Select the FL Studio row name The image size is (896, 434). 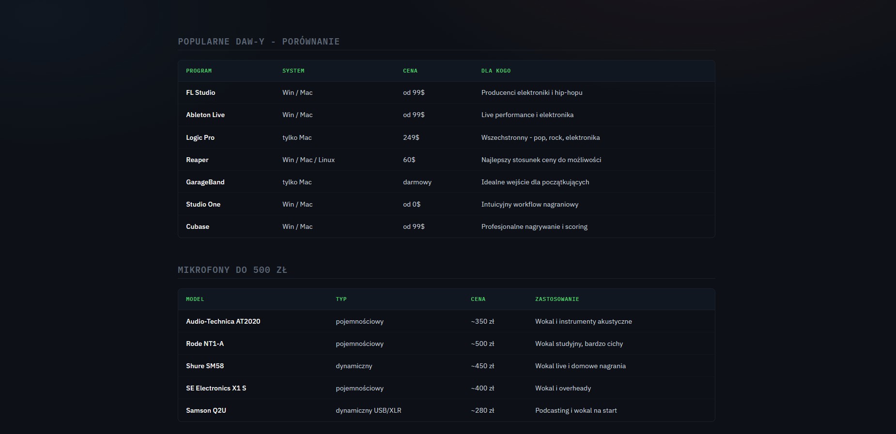pos(201,92)
